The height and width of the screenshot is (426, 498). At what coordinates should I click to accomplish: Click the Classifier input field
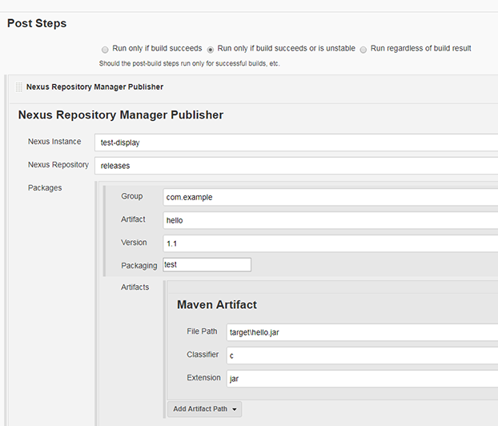click(x=362, y=356)
